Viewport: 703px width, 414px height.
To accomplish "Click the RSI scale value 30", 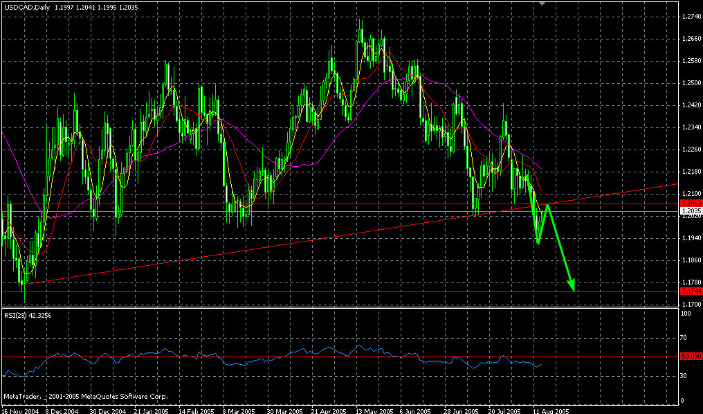I will pos(684,375).
